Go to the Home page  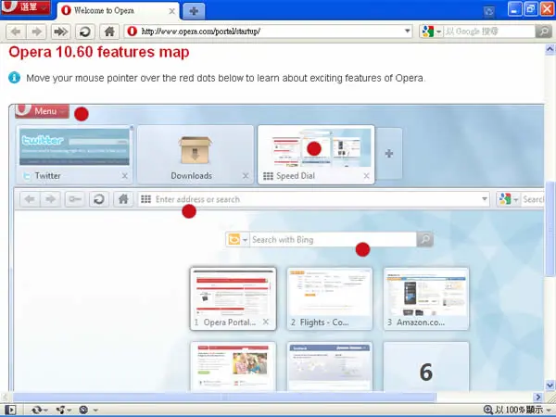[x=109, y=32]
